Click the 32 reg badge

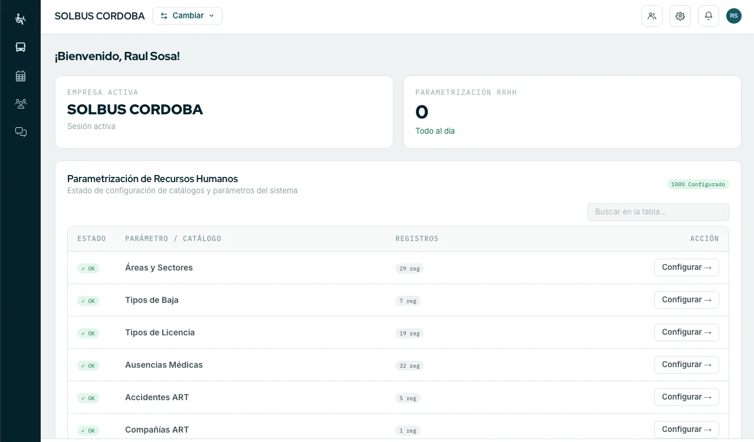tap(409, 366)
